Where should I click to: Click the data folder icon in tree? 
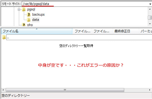[29, 20]
